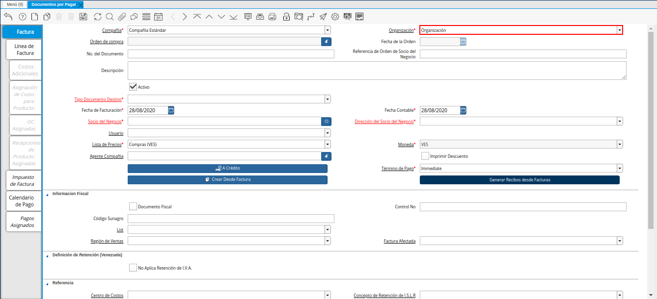Click the save floppy disk icon
Image resolution: width=657 pixels, height=299 pixels.
pos(83,17)
